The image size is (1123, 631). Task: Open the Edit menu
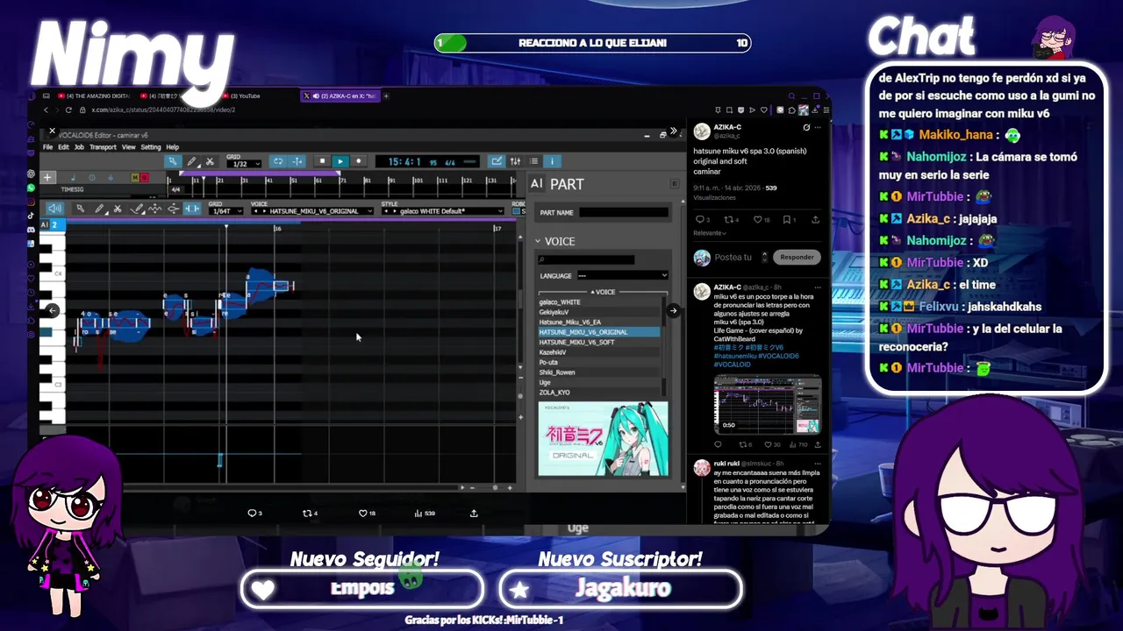[x=63, y=147]
